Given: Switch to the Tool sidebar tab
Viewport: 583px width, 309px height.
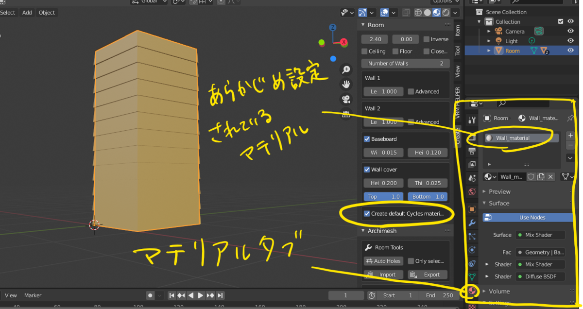Looking at the screenshot, I should [x=458, y=51].
